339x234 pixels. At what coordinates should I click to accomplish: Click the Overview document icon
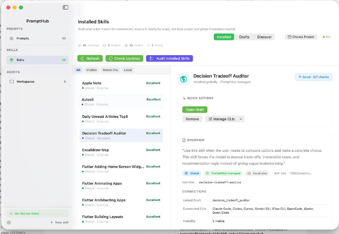184,140
